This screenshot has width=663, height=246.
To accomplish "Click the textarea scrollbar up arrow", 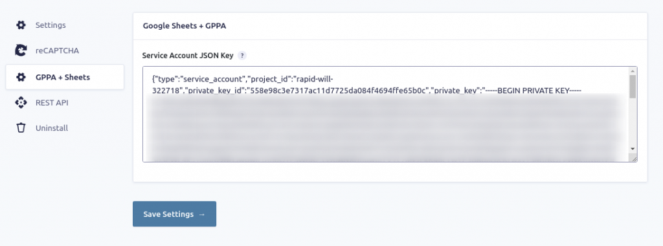I will point(633,71).
